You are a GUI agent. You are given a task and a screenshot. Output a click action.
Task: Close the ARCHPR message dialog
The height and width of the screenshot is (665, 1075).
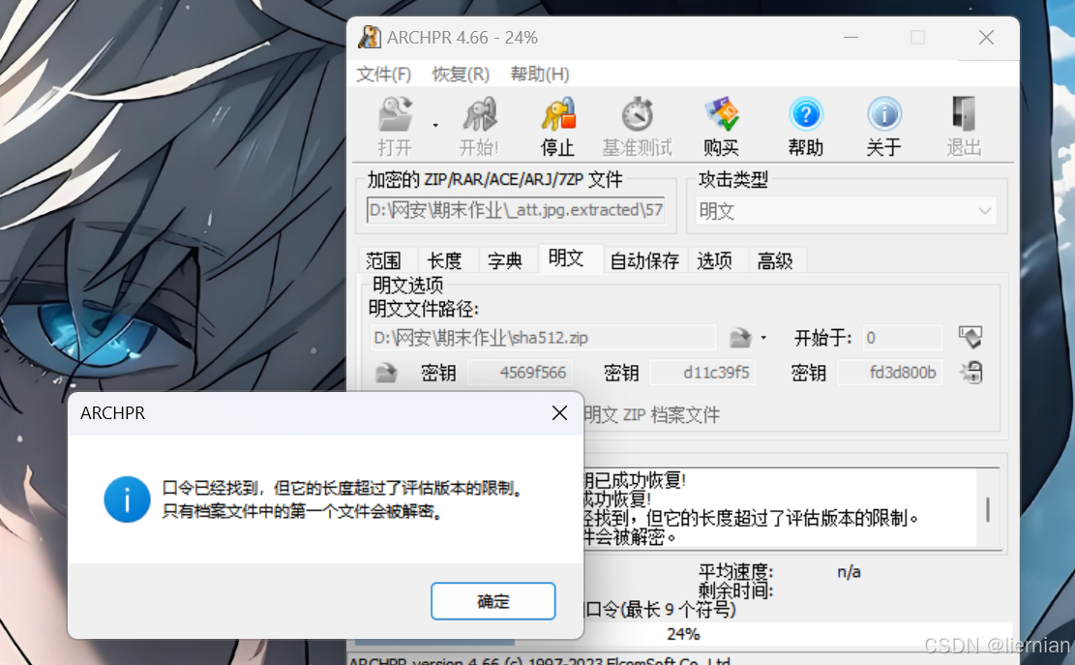[x=559, y=412]
